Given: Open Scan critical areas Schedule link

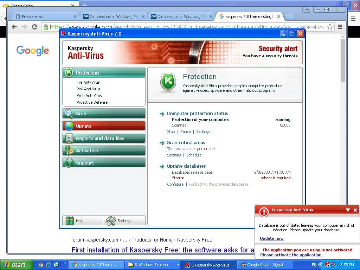Looking at the screenshot, I should [x=194, y=155].
